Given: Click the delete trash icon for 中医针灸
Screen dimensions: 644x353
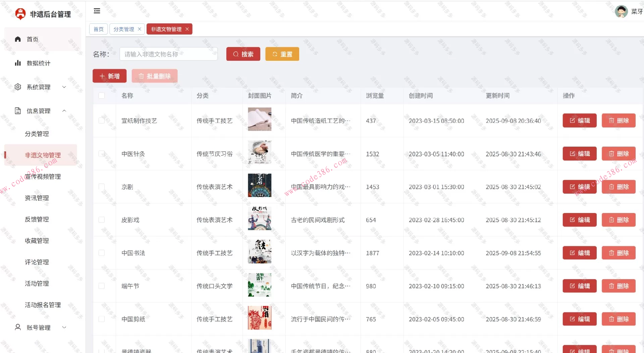Looking at the screenshot, I should [611, 154].
